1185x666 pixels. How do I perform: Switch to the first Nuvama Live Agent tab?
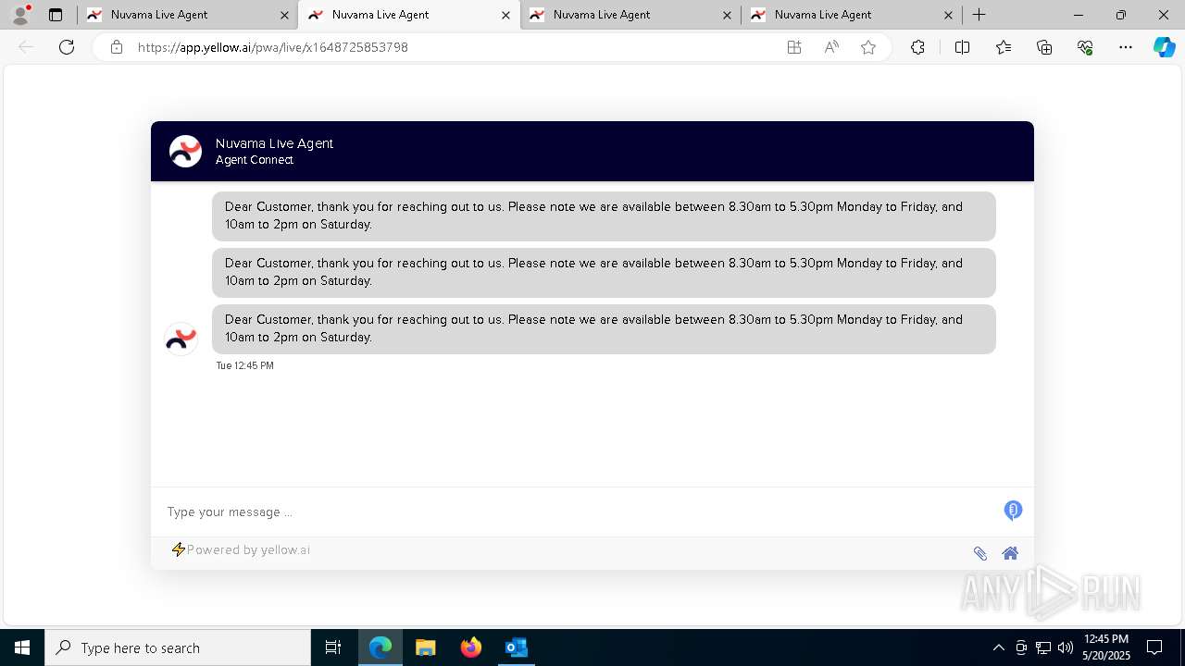(x=187, y=15)
